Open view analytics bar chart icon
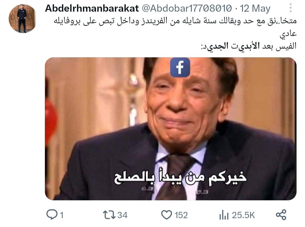The height and width of the screenshot is (227, 305). (x=224, y=215)
